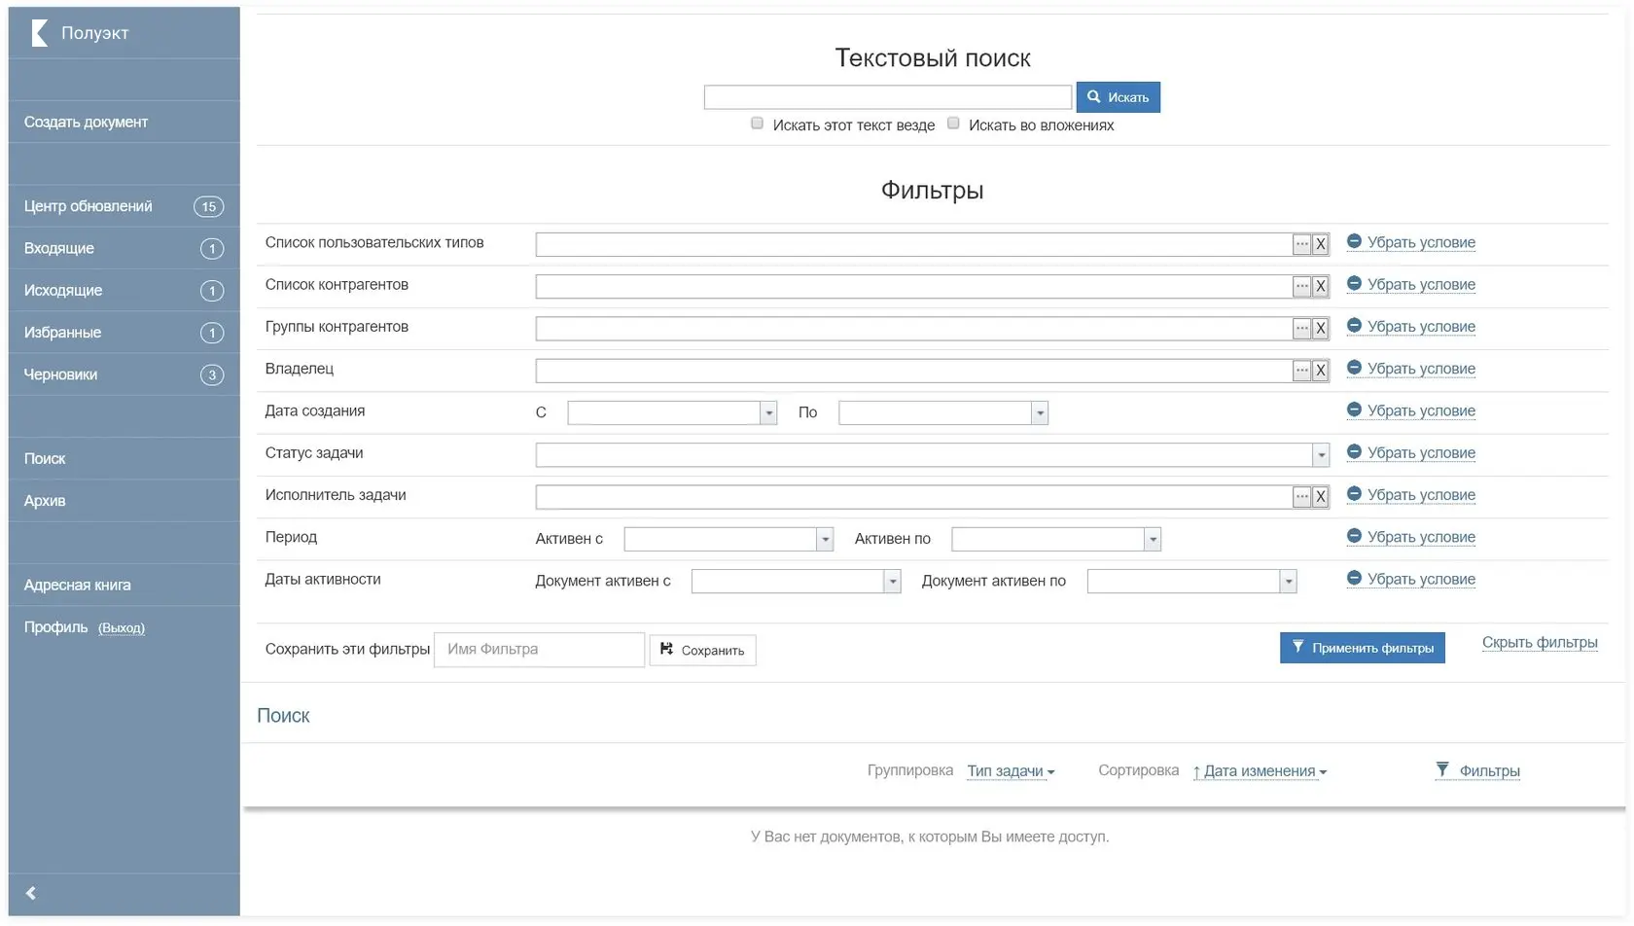Viewport: 1634px width, 926px height.
Task: Click the Выход logout link
Action: [x=122, y=628]
